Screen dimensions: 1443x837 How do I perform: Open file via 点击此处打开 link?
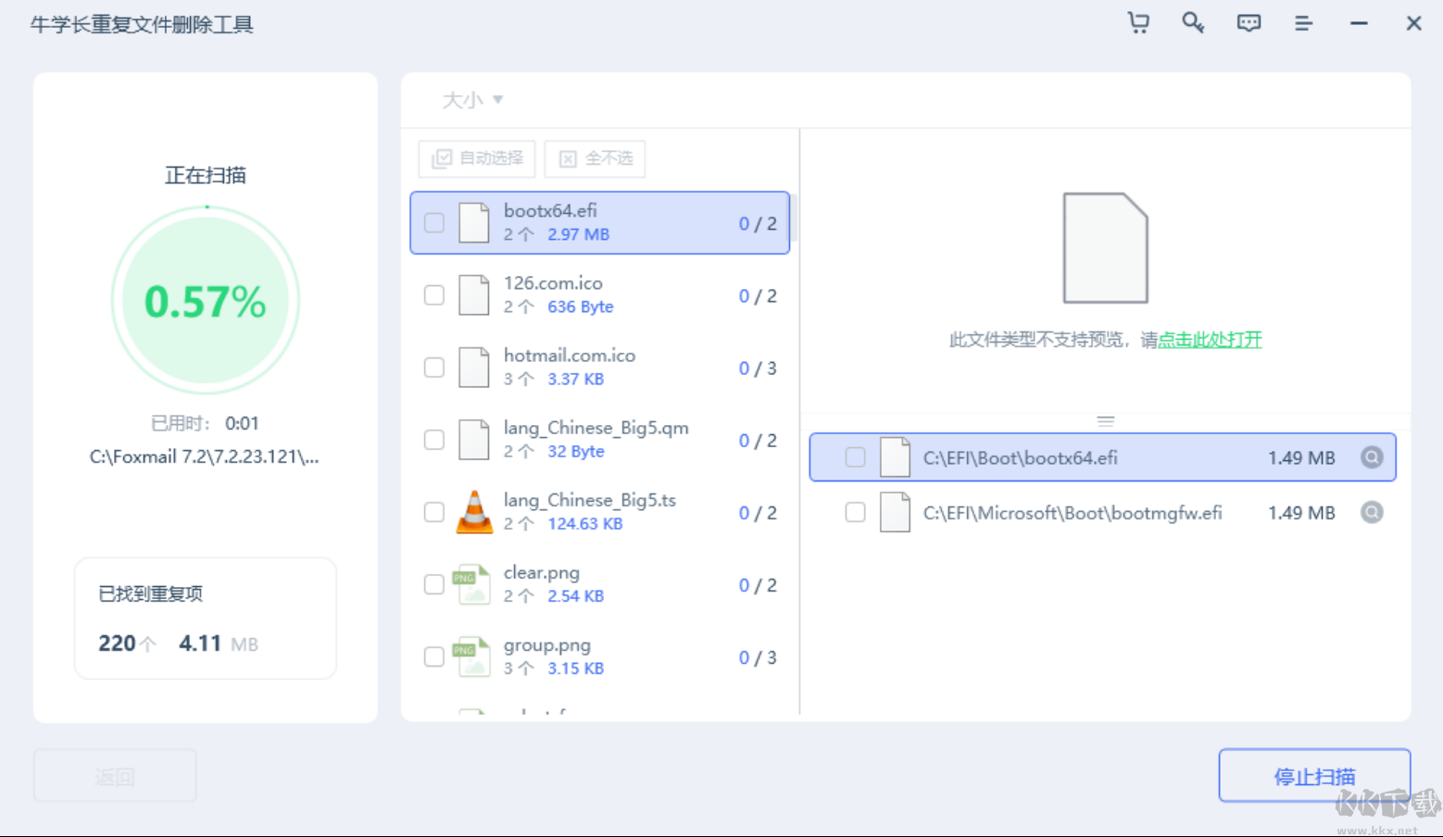click(x=1210, y=340)
